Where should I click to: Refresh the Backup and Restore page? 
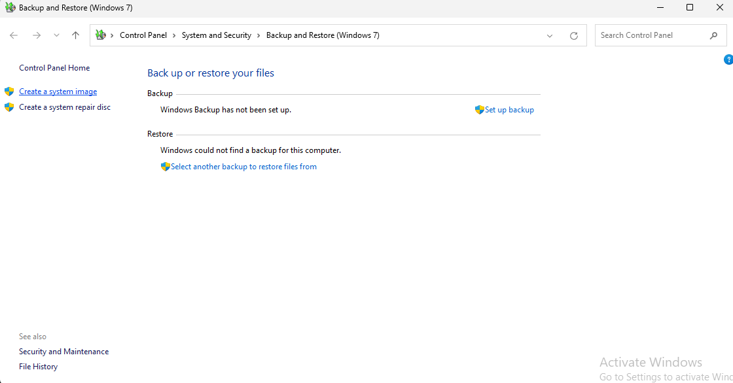coord(574,36)
